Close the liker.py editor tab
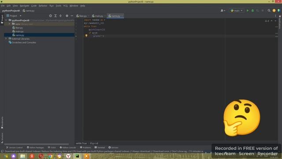The height and width of the screenshot is (159, 282). pyautogui.click(x=89, y=16)
